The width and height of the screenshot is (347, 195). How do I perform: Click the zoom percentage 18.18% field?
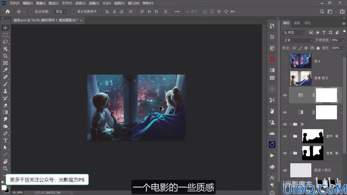pyautogui.click(x=17, y=193)
